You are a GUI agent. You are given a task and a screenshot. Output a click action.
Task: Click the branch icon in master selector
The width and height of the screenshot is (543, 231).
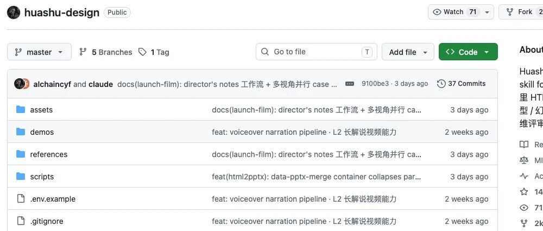point(18,52)
